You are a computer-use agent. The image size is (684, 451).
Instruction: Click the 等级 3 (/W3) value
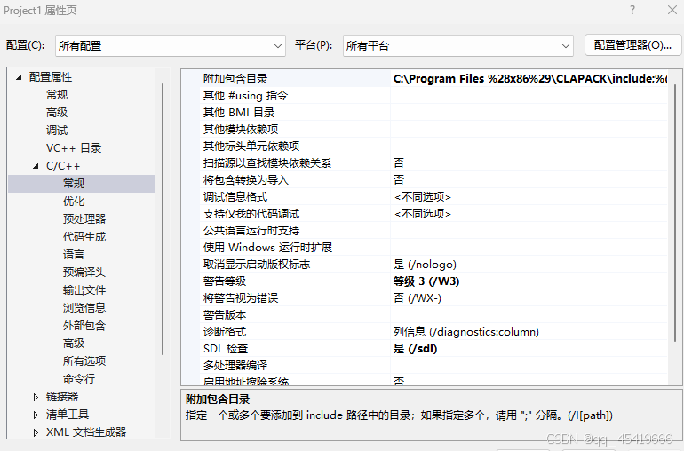pyautogui.click(x=426, y=281)
